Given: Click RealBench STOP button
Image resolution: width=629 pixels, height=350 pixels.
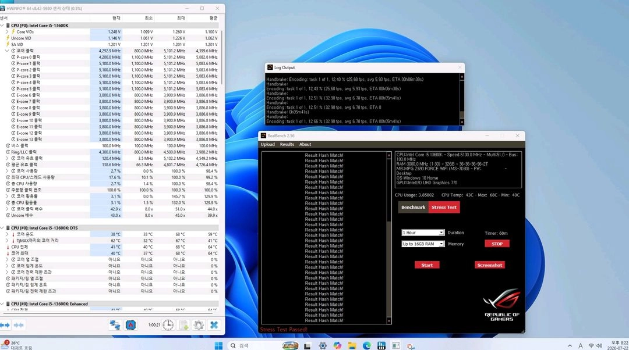Looking at the screenshot, I should coord(497,244).
